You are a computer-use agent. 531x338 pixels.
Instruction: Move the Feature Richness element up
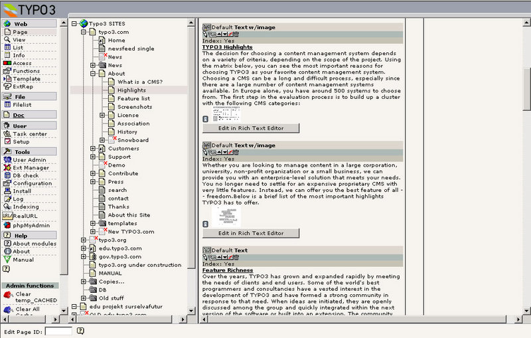[220, 258]
